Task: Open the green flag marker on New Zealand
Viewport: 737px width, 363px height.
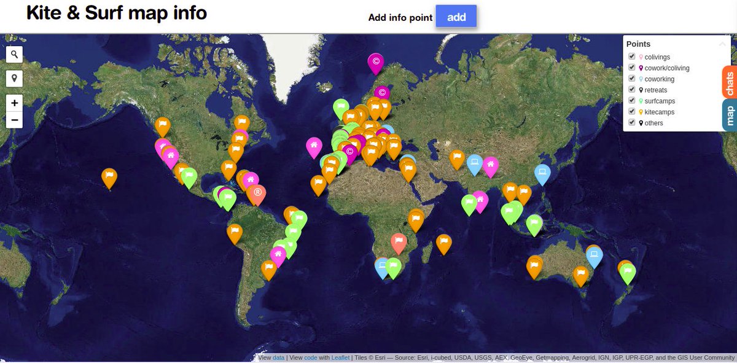Action: point(628,274)
